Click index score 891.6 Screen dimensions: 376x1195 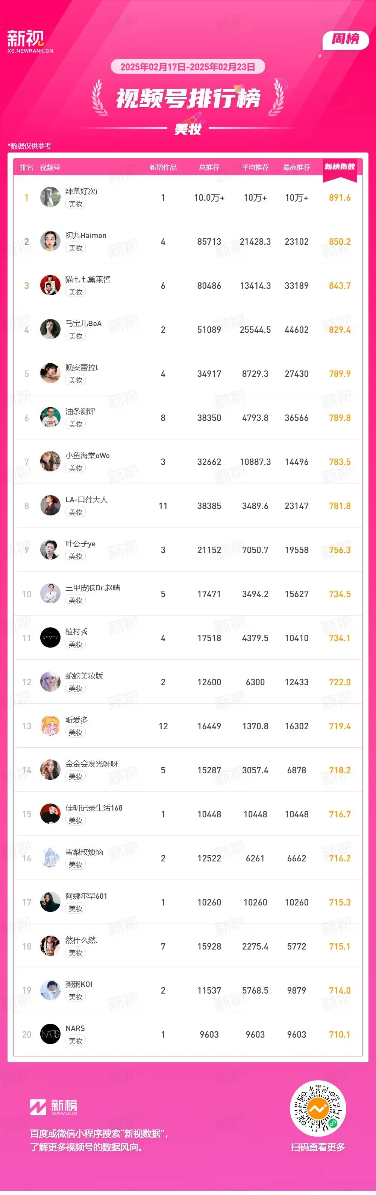pos(340,198)
